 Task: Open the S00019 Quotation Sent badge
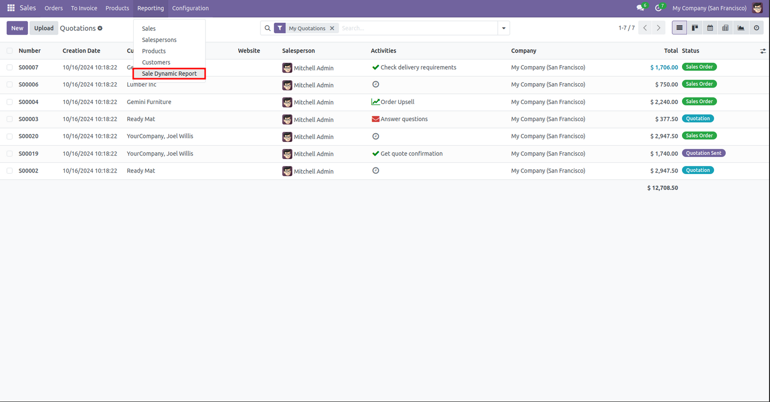(703, 153)
